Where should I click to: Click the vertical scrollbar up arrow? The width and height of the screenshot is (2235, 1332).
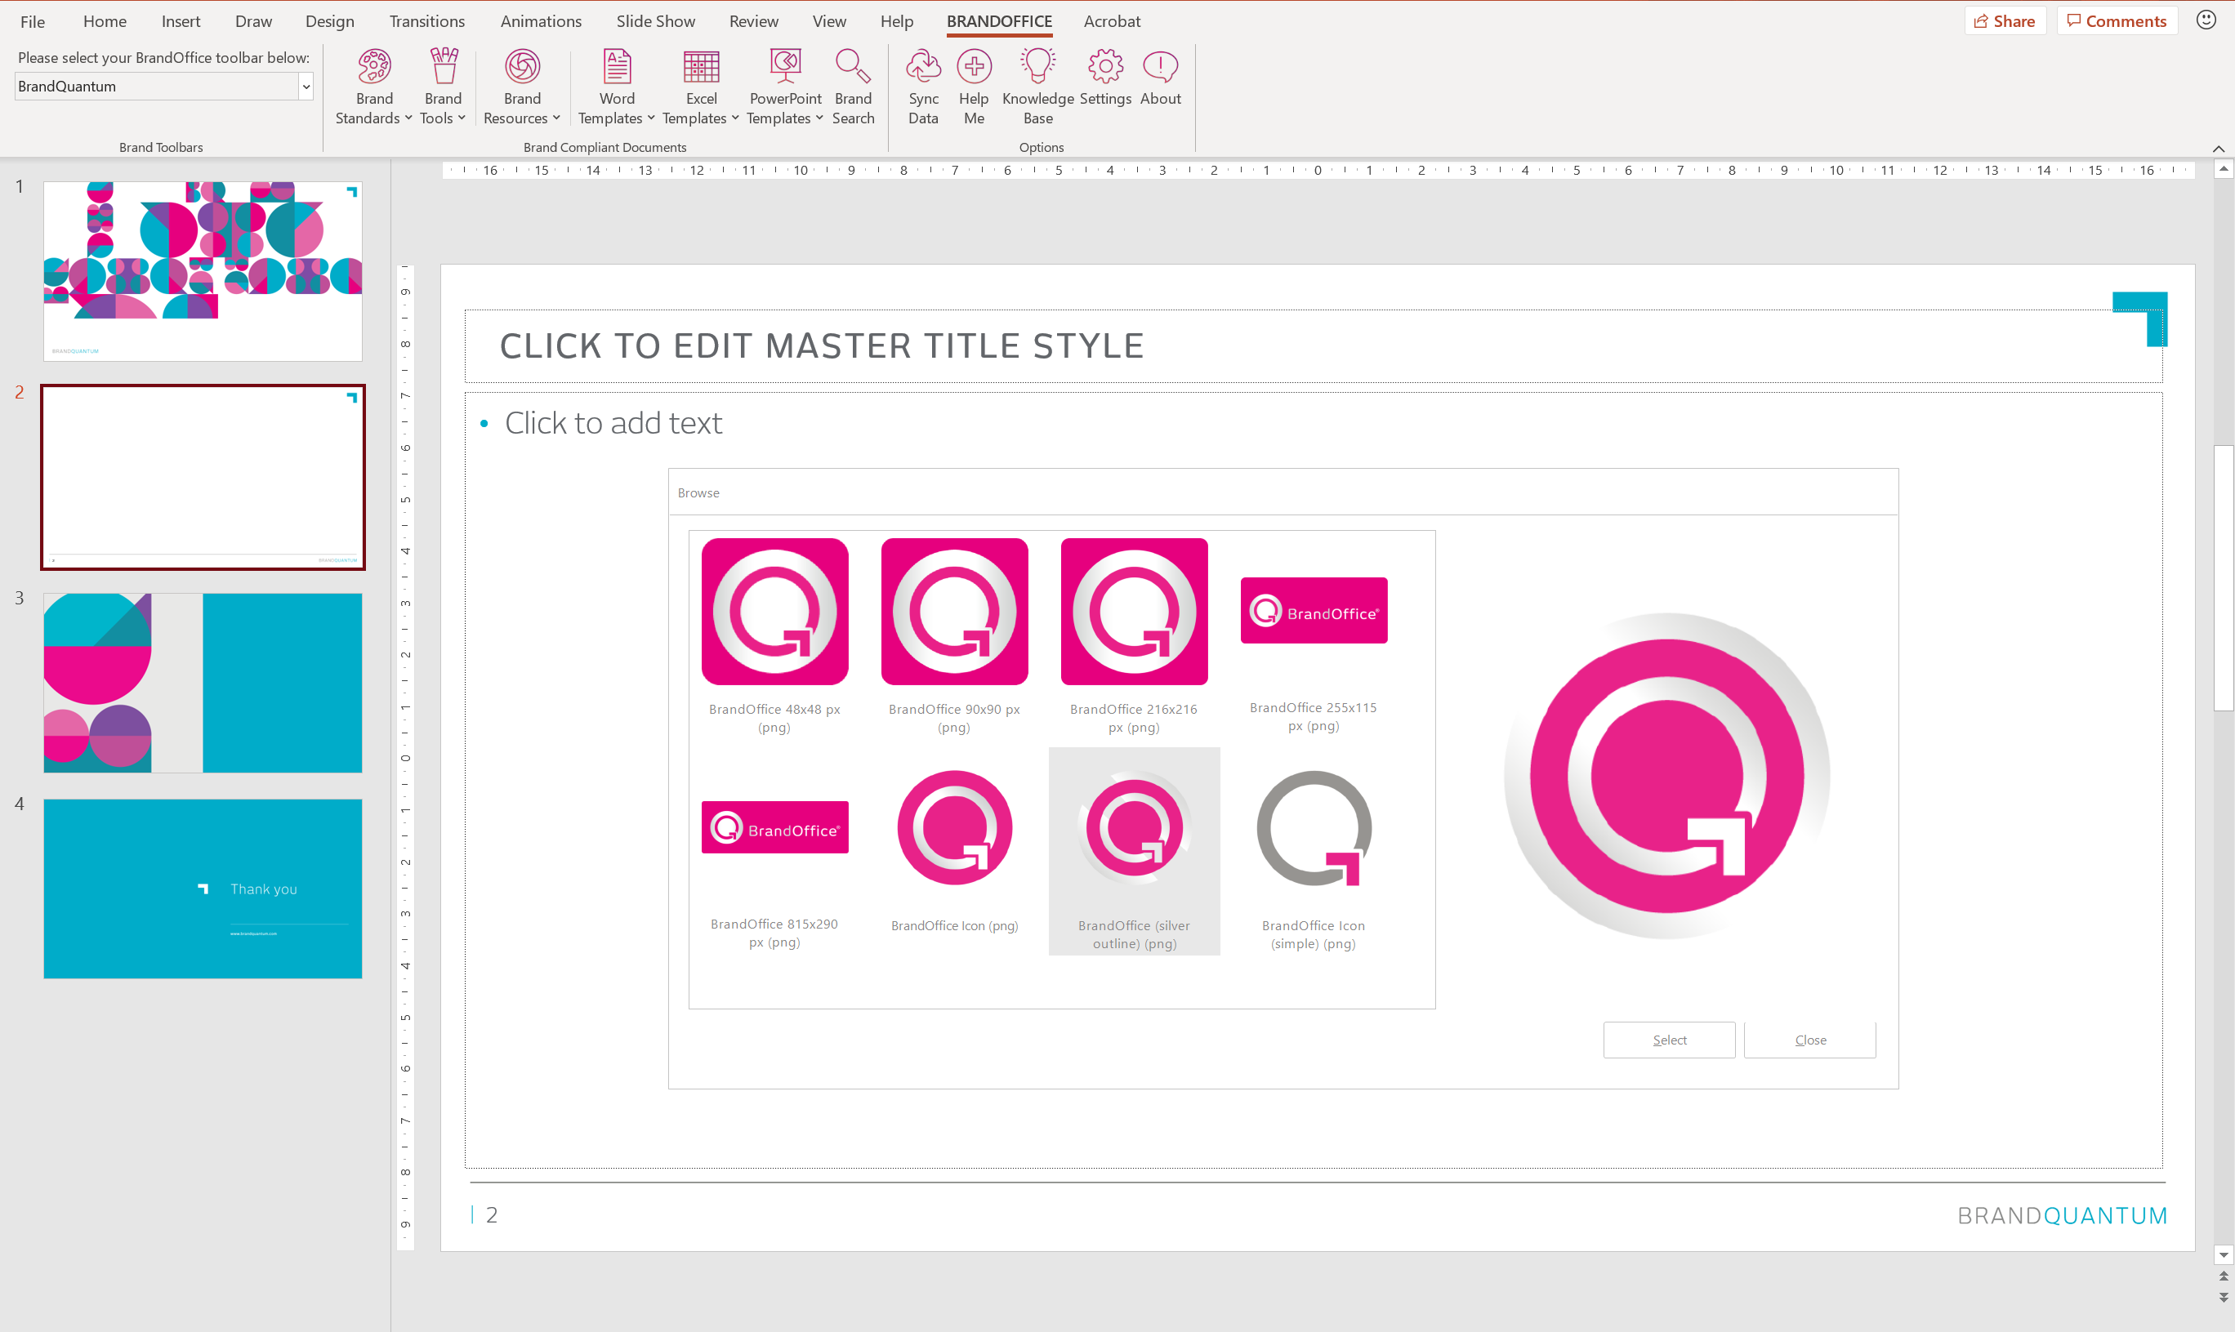(x=2223, y=169)
